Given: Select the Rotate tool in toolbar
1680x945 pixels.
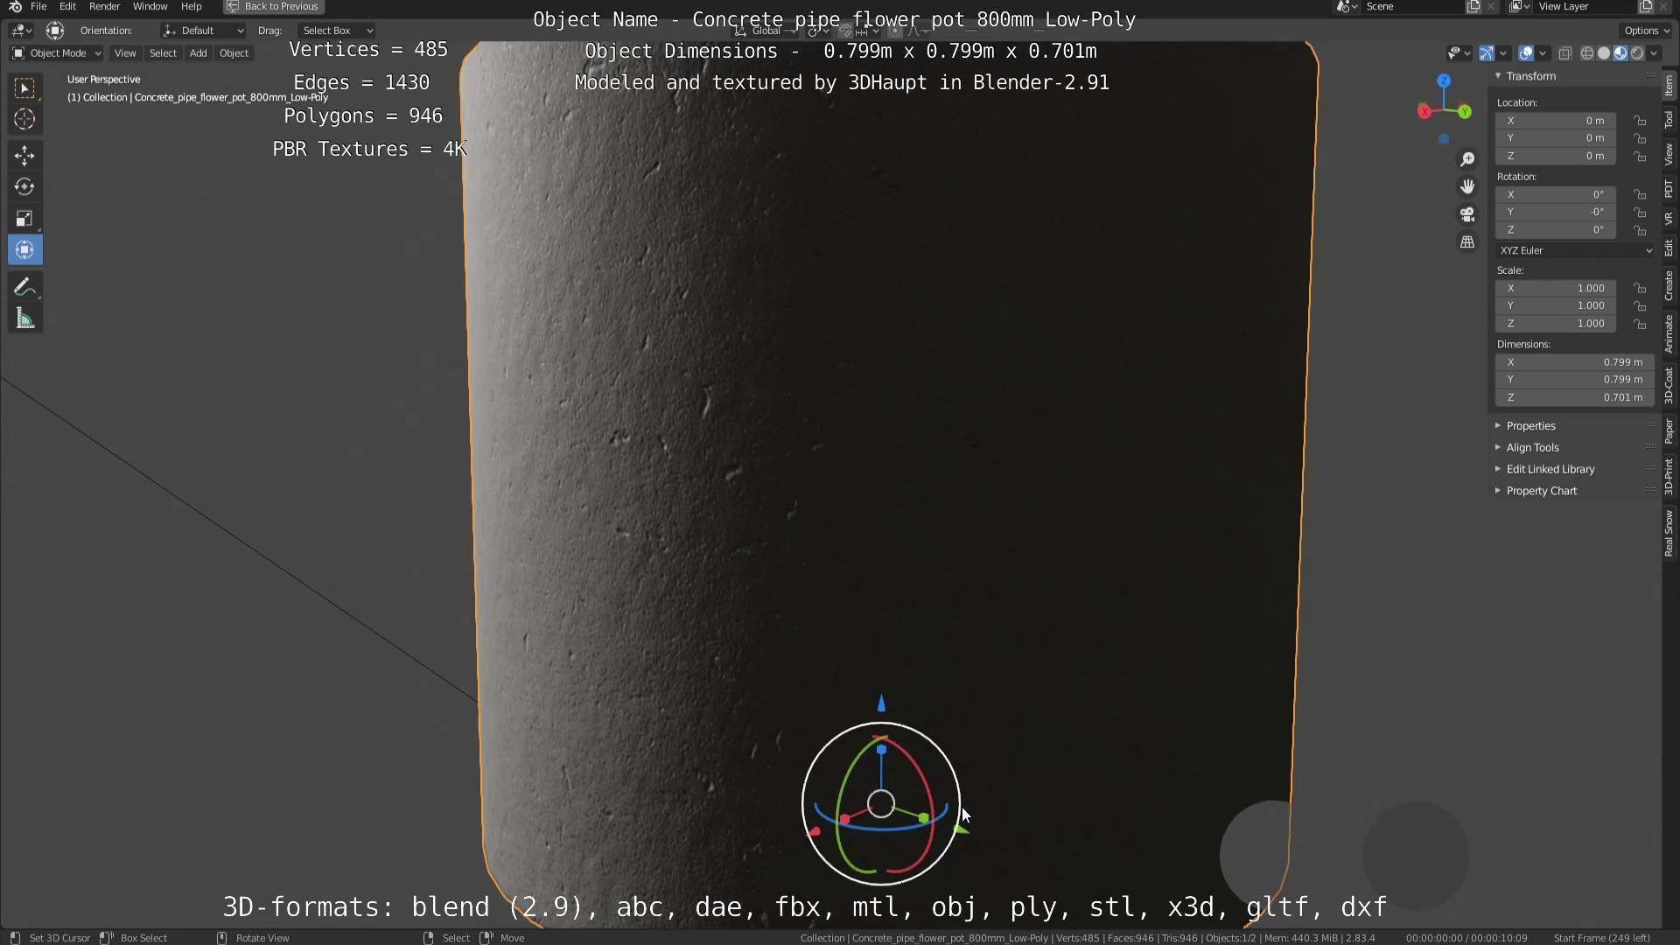Looking at the screenshot, I should point(24,186).
